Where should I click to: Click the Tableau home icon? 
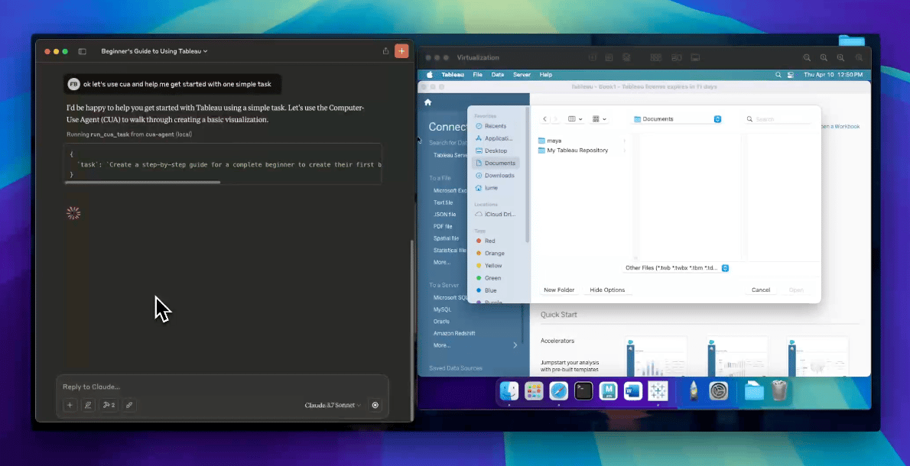pos(427,102)
